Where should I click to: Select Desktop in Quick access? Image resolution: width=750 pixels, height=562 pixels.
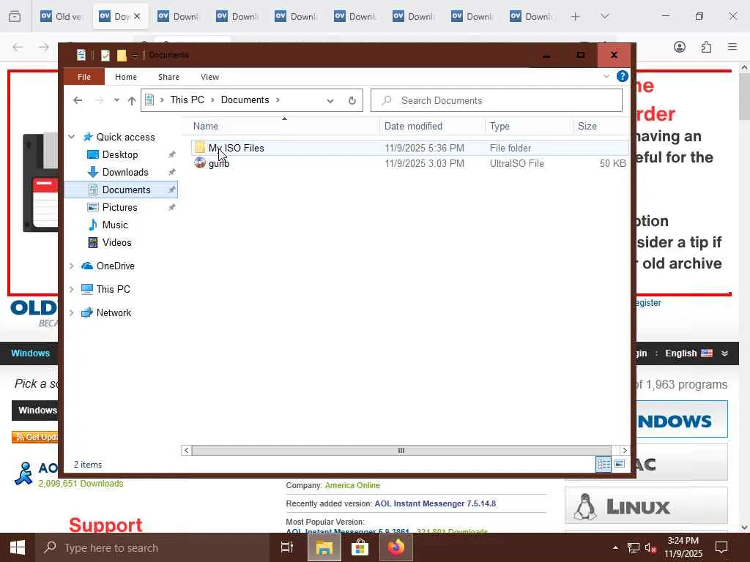tap(120, 155)
